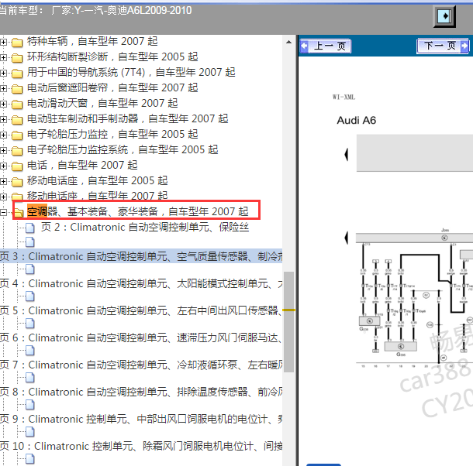Expand the 特种车辆 2007 folder node
This screenshot has width=473, height=466.
click(x=3, y=42)
